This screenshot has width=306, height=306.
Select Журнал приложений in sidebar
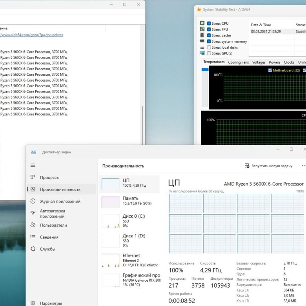click(61, 201)
